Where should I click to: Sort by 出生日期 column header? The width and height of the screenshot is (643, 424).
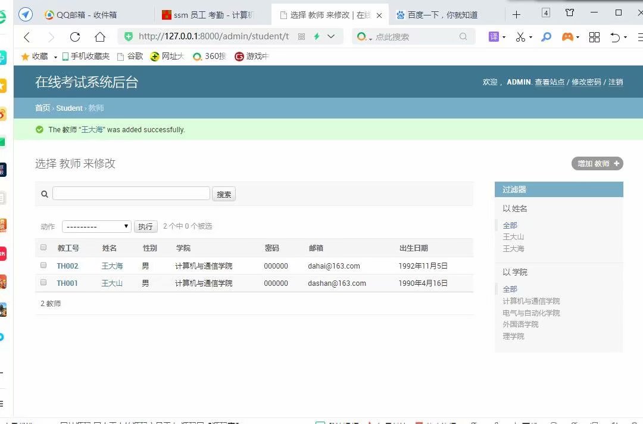[x=414, y=248]
